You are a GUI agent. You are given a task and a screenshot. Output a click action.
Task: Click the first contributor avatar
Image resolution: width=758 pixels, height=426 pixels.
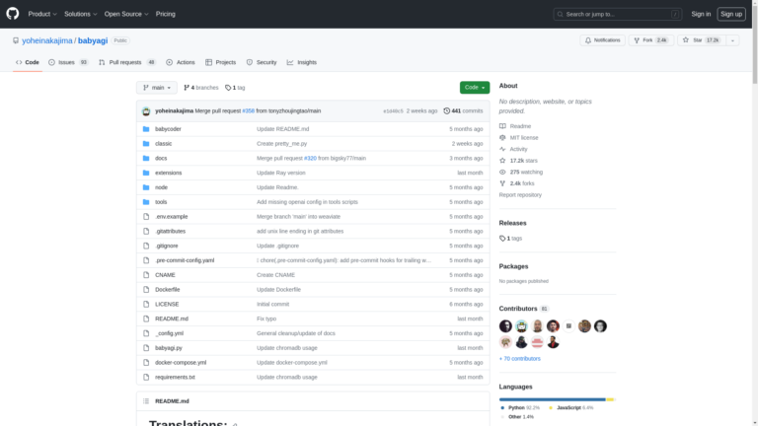[x=505, y=326]
